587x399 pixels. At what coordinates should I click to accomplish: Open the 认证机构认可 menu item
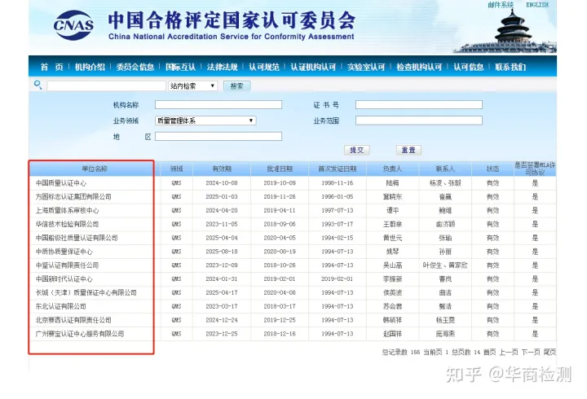tap(313, 67)
